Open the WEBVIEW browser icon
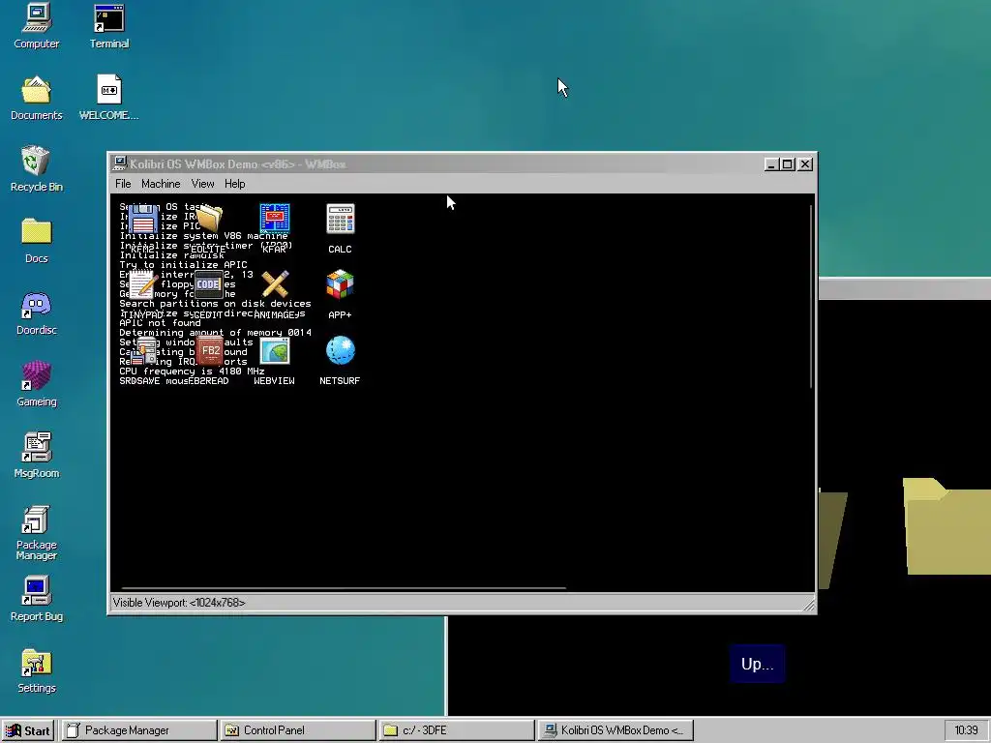Viewport: 991px width, 743px height. (x=274, y=351)
